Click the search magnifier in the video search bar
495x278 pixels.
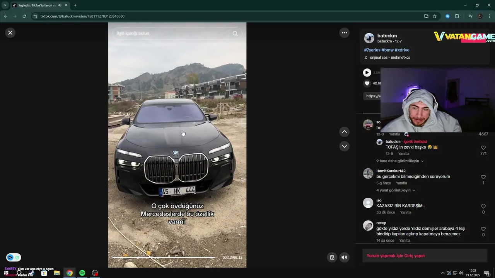click(235, 34)
